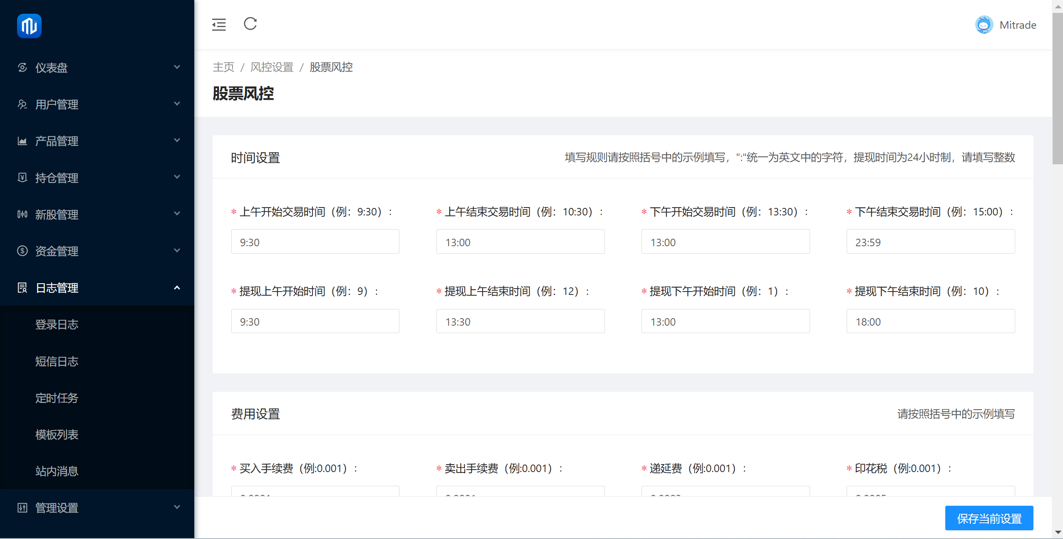Screen dimensions: 1063x539
Task: Click the page vertical scrollbar thumb
Action: click(1057, 87)
